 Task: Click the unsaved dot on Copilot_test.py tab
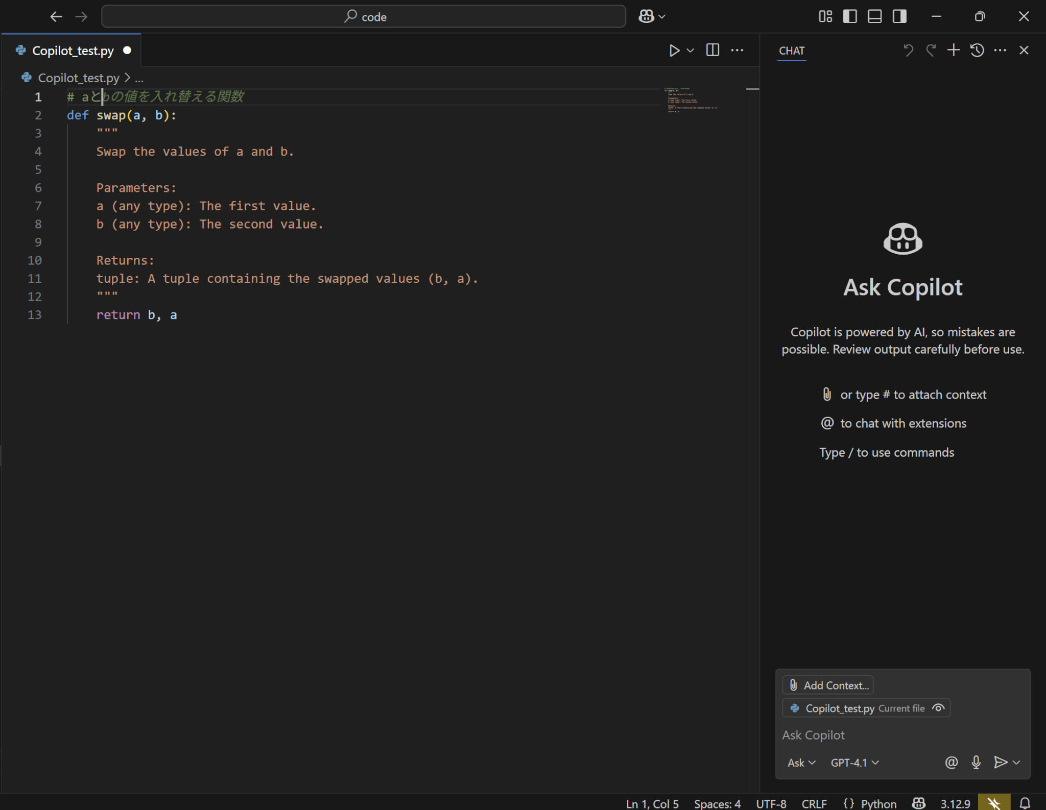(127, 50)
